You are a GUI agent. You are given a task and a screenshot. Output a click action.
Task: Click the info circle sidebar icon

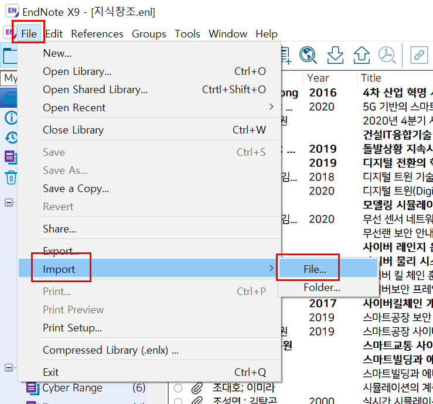coord(11,118)
